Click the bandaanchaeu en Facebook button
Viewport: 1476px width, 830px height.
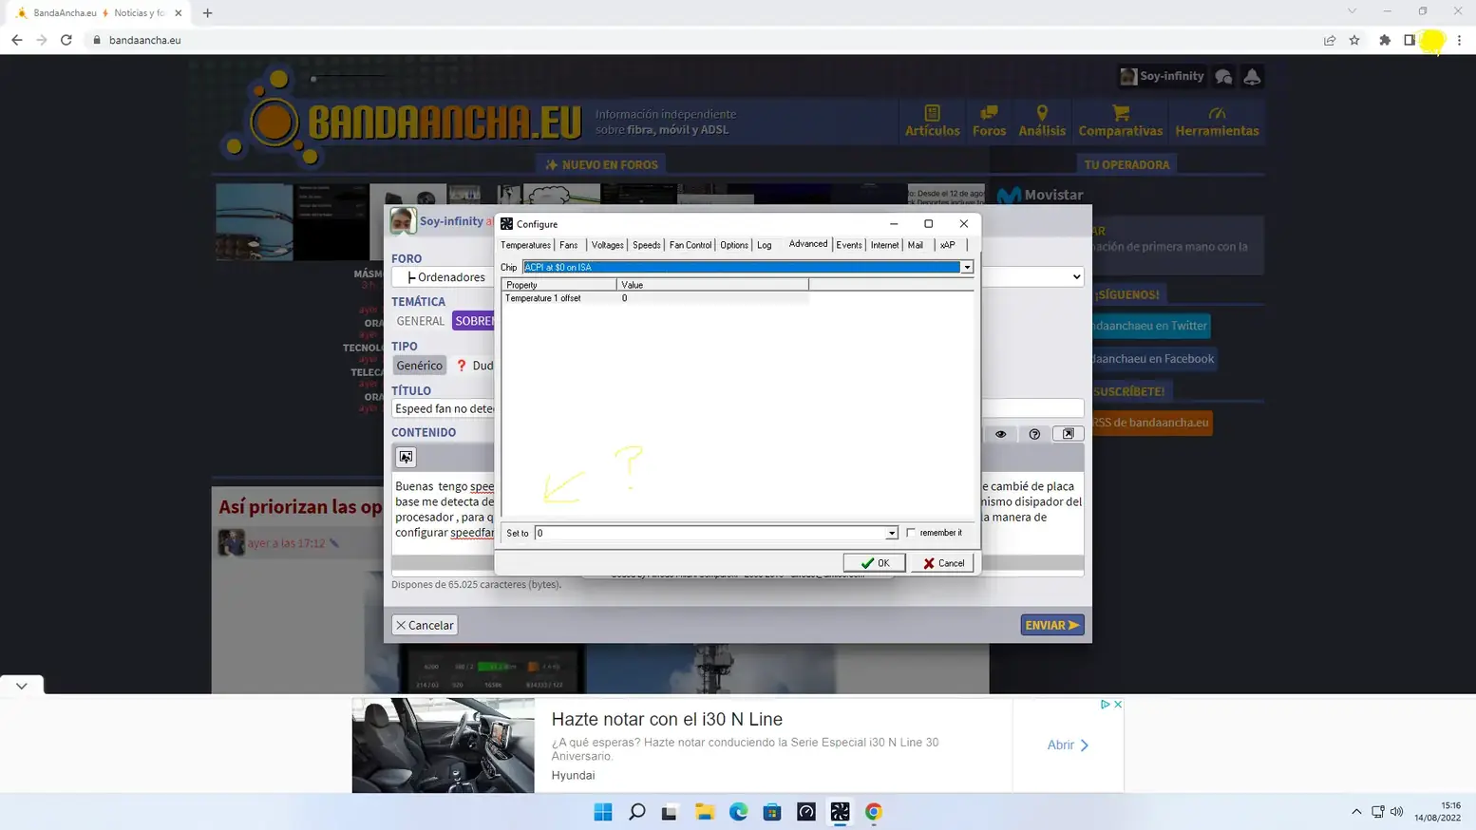(1153, 359)
